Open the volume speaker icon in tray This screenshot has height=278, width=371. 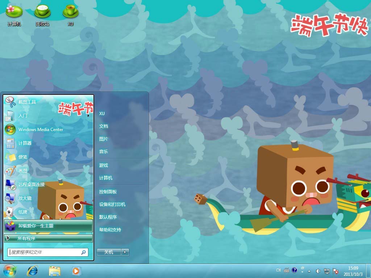(318, 271)
